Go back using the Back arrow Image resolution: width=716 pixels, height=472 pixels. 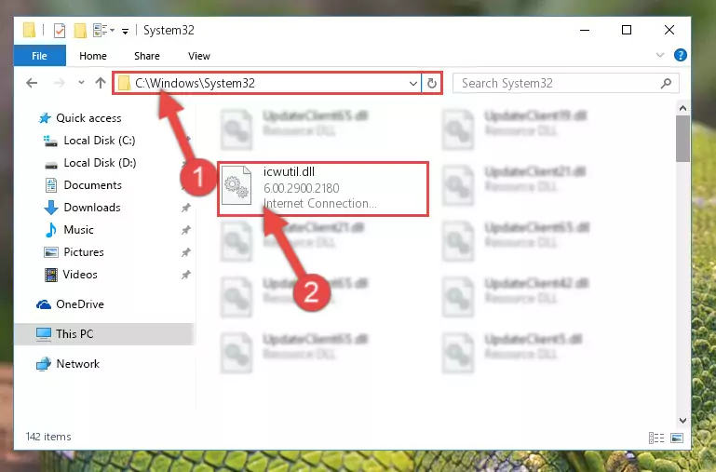pyautogui.click(x=32, y=83)
